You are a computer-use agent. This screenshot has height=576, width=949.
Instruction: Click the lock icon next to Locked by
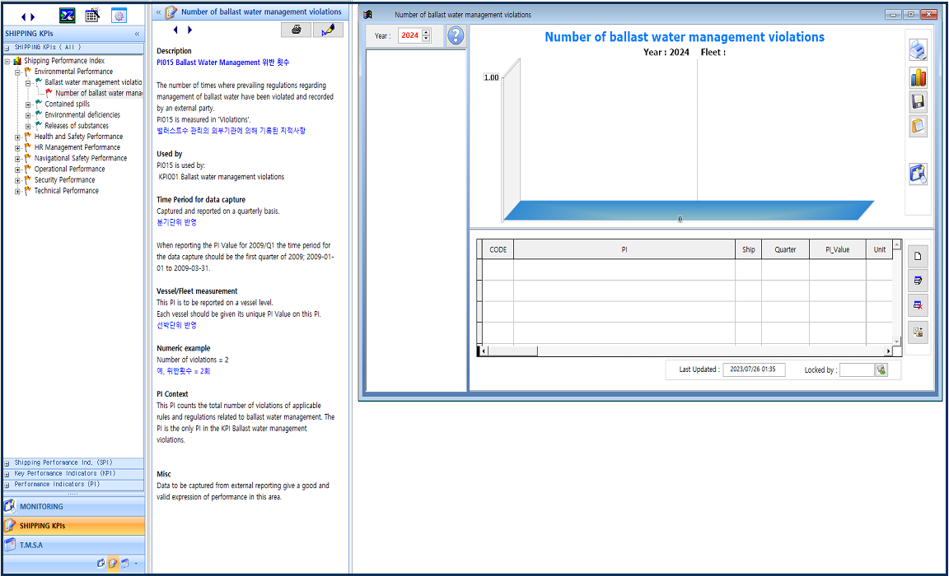[x=881, y=370]
